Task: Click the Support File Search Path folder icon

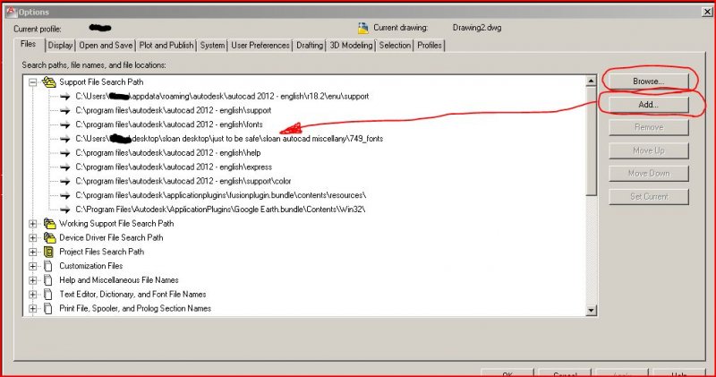Action: 49,82
